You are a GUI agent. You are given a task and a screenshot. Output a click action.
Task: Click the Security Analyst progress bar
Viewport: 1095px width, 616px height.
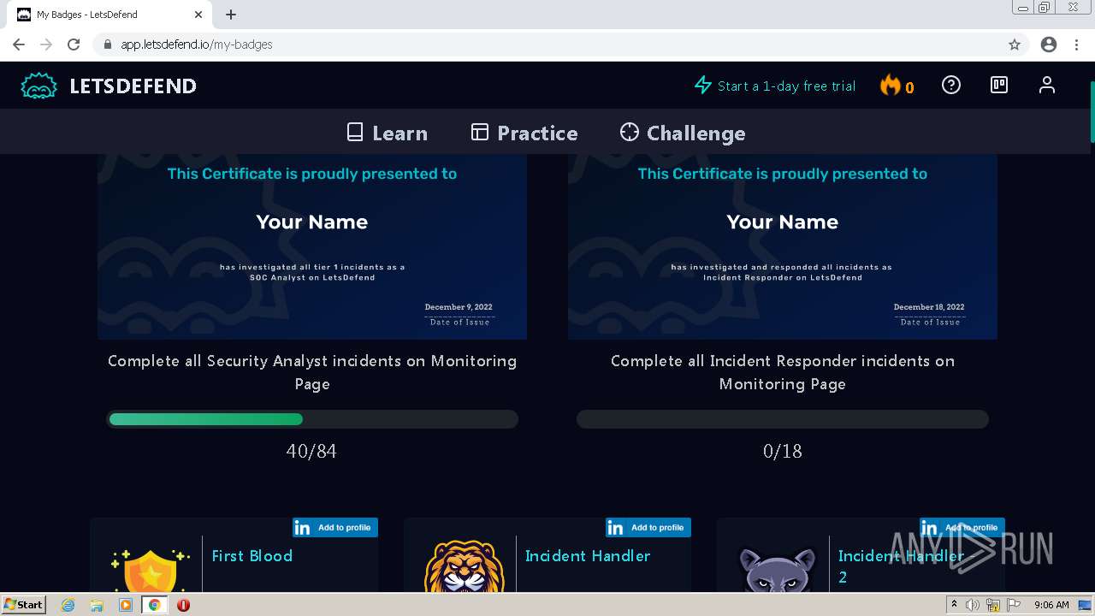[x=312, y=419]
